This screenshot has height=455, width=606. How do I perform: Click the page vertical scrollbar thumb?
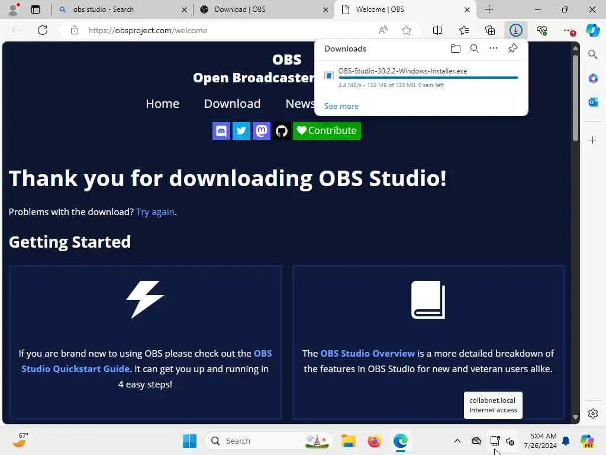(575, 98)
